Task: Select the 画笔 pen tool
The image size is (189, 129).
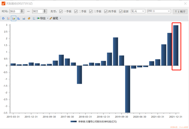Action: click(54, 18)
